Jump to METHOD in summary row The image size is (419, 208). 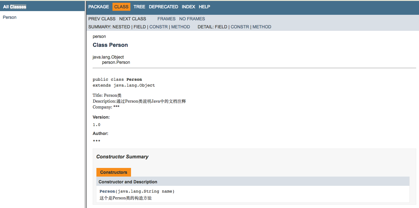tap(180, 27)
